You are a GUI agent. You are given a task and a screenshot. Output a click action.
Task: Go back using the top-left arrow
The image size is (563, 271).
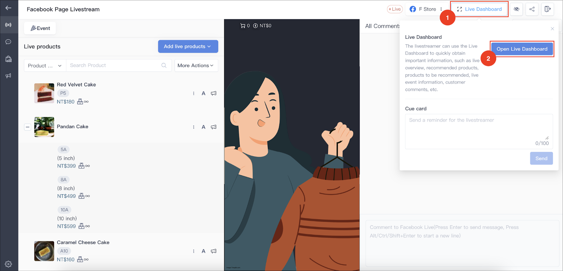[8, 8]
